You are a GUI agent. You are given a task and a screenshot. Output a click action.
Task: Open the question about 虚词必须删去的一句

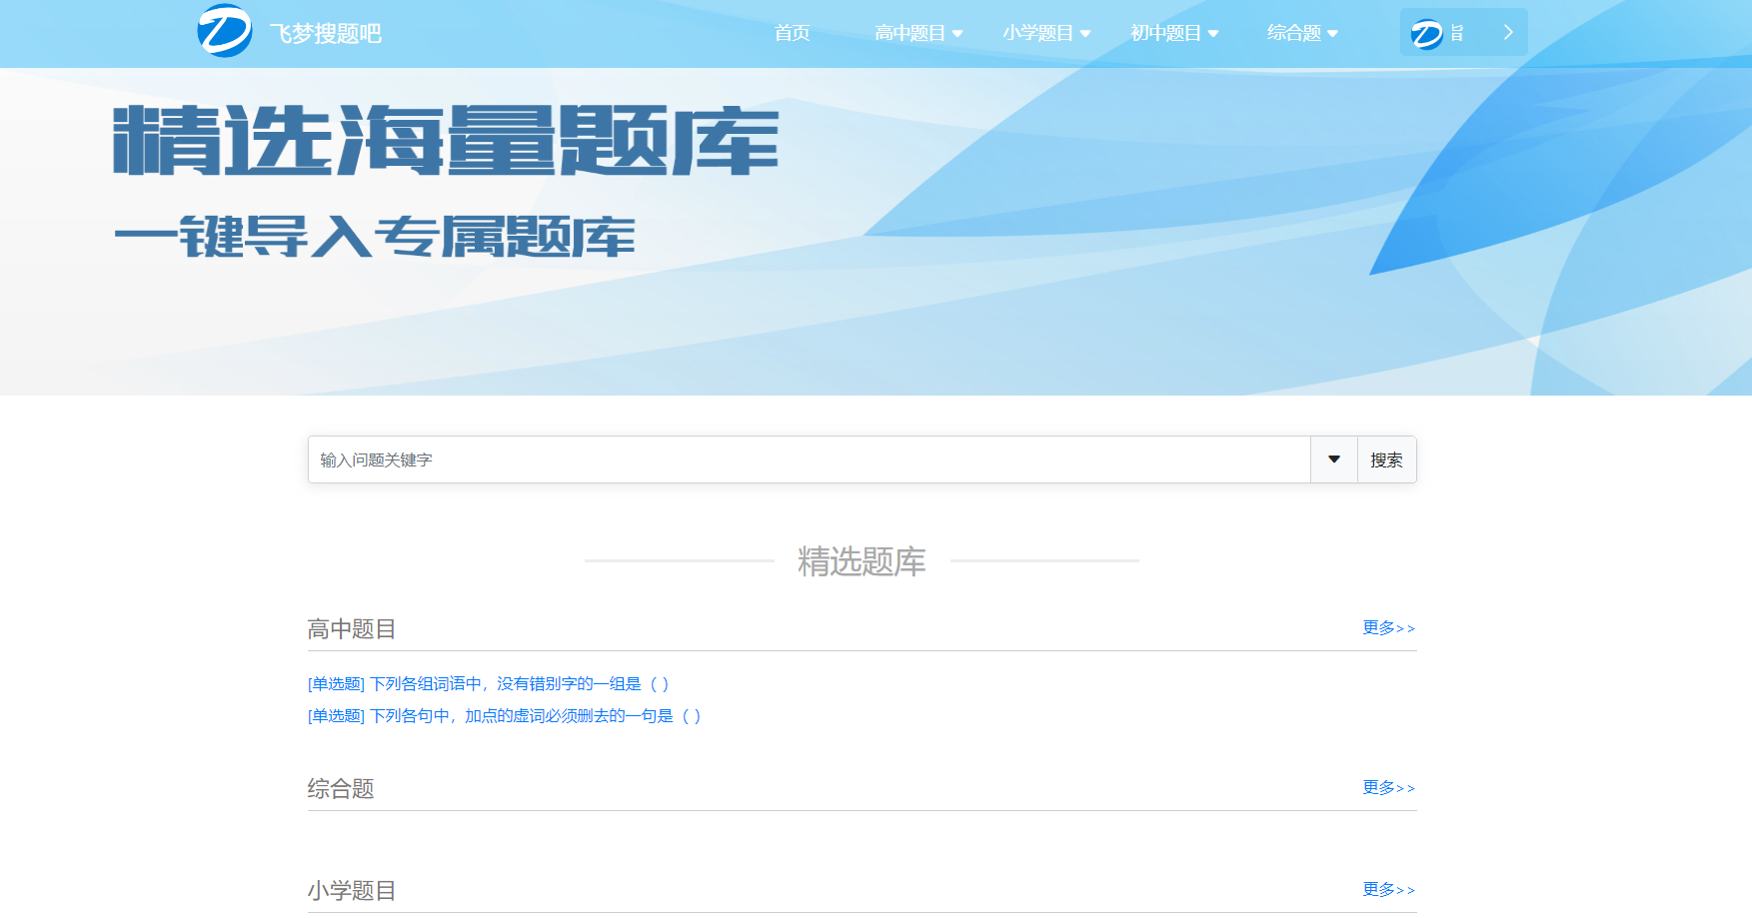pyautogui.click(x=504, y=716)
